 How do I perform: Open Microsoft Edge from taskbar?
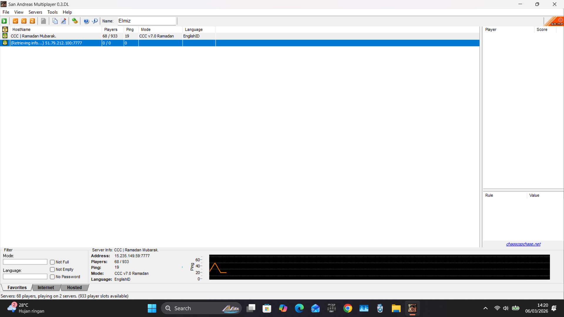click(x=299, y=308)
